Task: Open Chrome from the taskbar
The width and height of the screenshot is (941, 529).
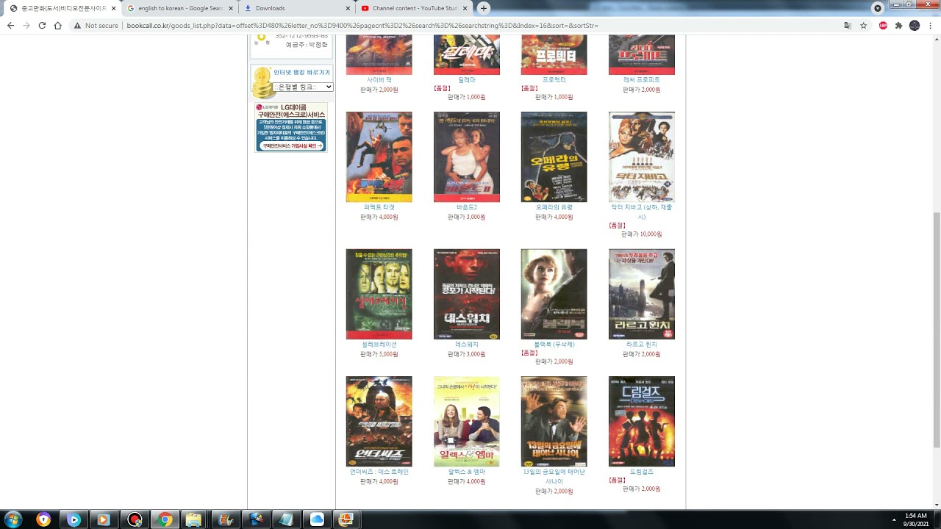Action: (163, 519)
